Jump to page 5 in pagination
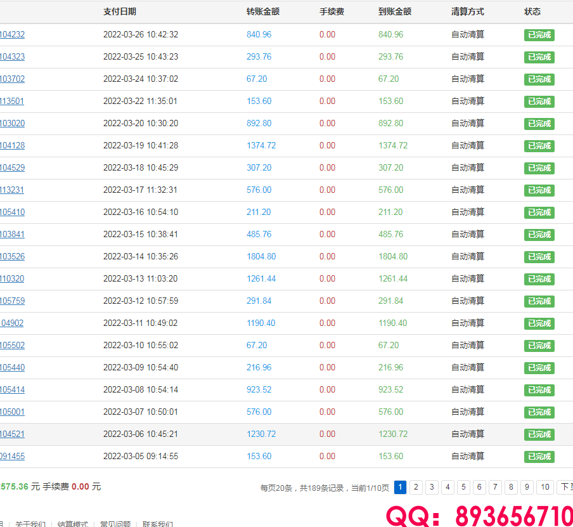This screenshot has width=573, height=527. coord(464,487)
